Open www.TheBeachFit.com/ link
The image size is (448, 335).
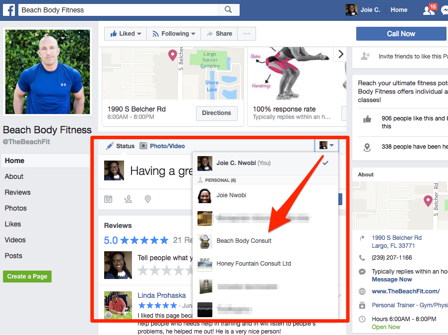(x=406, y=291)
